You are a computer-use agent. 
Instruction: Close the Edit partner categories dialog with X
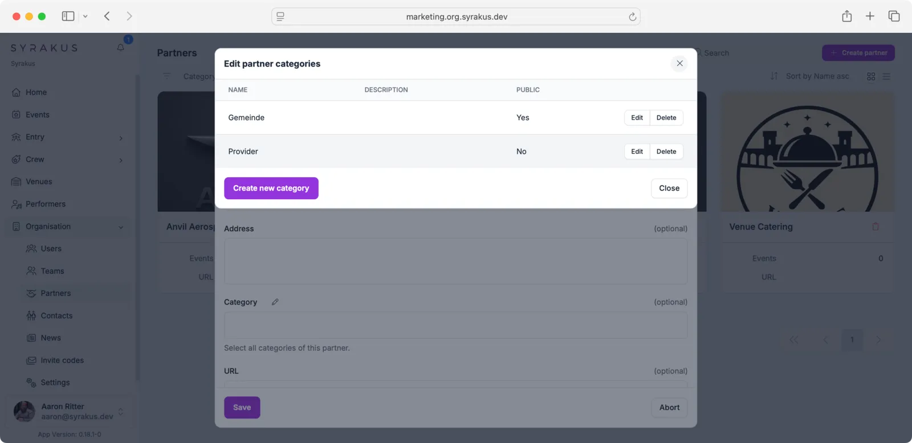679,63
